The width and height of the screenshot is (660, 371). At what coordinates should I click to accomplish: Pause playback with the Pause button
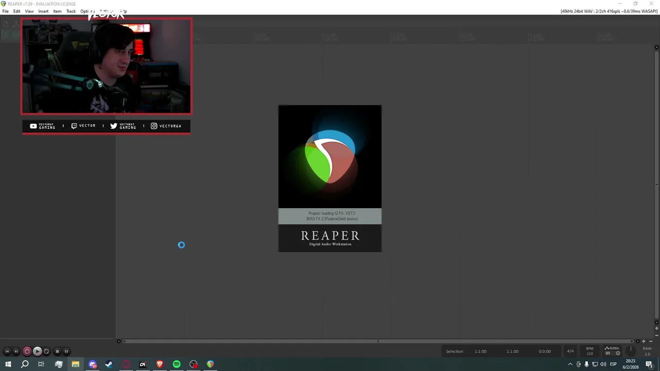click(x=66, y=351)
